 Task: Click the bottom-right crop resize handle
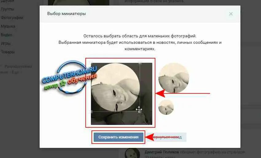[x=140, y=111]
